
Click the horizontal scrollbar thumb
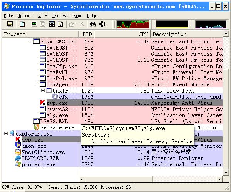(119, 179)
